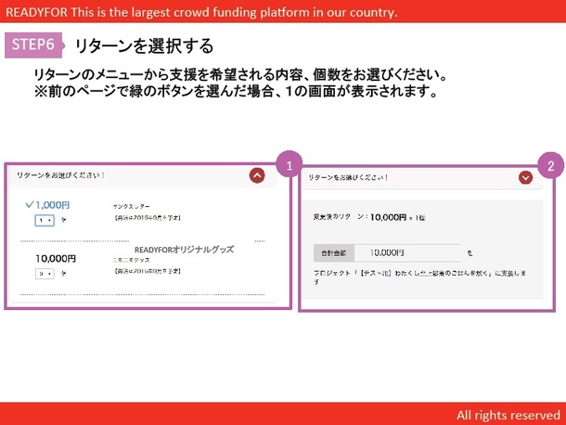Open quantity dropdown under 10,000円 return
The width and height of the screenshot is (566, 425).
[x=44, y=274]
